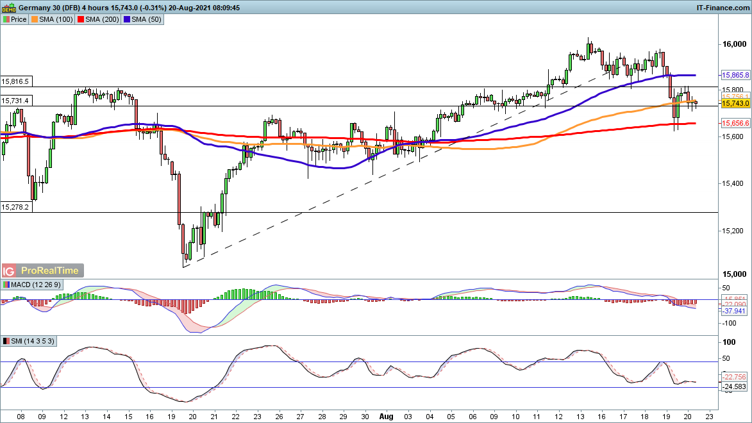
Task: Click the SMI indicator's black-red icon
Action: [6, 342]
